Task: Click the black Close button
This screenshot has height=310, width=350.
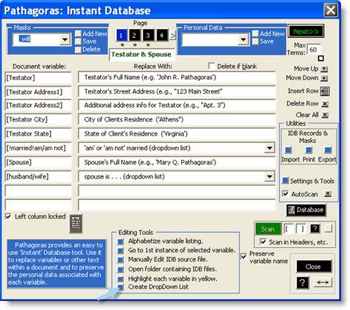Action: click(x=313, y=266)
